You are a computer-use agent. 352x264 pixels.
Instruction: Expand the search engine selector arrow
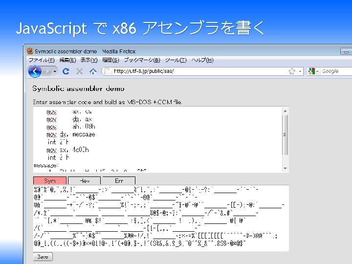coord(317,71)
